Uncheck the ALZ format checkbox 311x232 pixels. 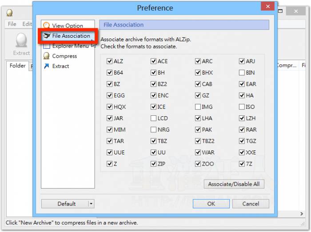(x=109, y=61)
